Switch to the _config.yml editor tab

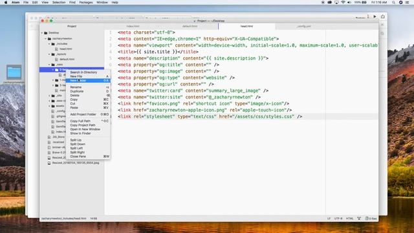click(x=303, y=26)
